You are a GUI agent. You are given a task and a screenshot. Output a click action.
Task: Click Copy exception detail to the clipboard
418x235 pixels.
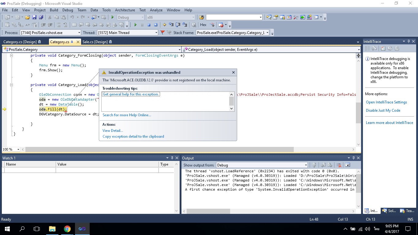coord(133,136)
